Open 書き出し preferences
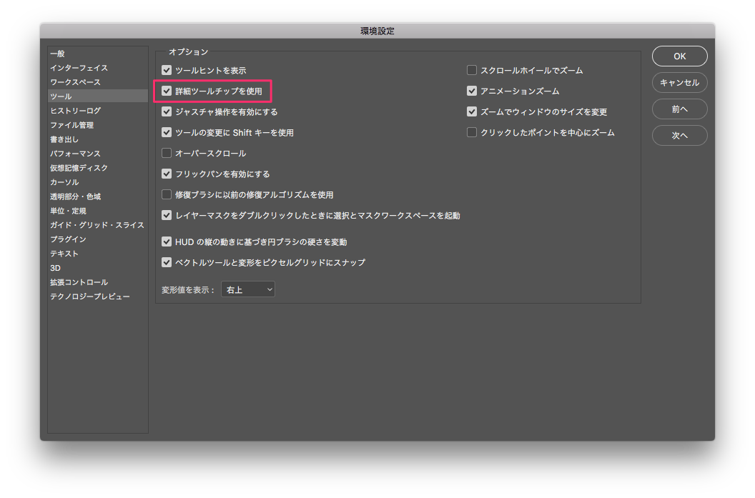 click(98, 139)
